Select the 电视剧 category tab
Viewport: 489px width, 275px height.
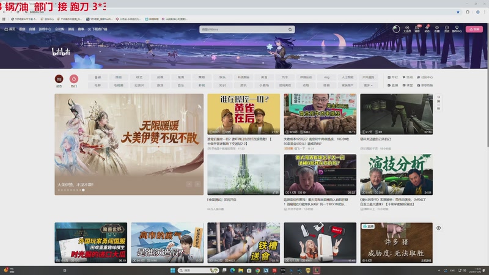(119, 85)
